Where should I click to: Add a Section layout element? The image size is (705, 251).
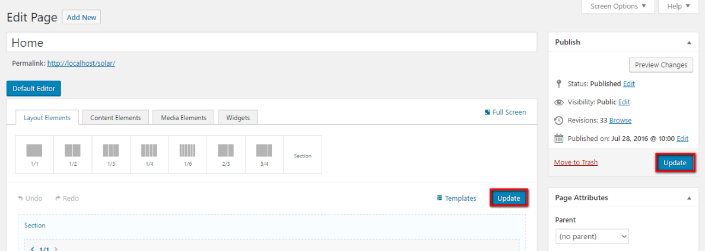[303, 156]
